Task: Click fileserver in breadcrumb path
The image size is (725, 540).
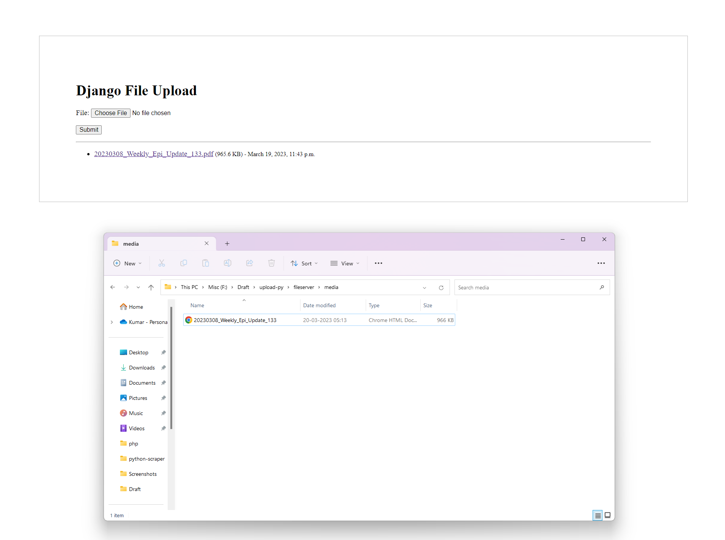Action: point(304,287)
